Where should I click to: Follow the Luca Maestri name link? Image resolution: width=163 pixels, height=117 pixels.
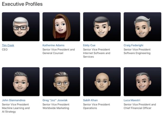click(x=132, y=100)
